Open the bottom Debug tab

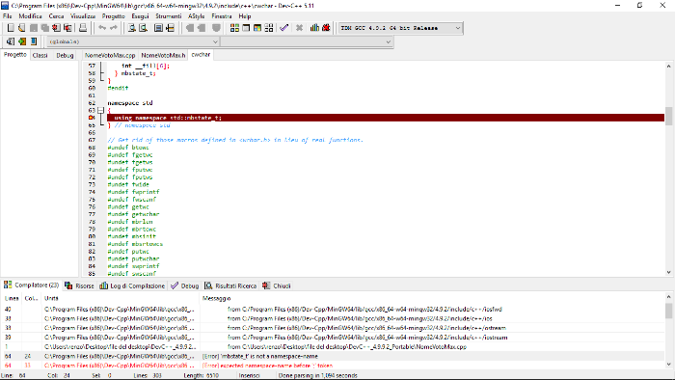pos(185,285)
